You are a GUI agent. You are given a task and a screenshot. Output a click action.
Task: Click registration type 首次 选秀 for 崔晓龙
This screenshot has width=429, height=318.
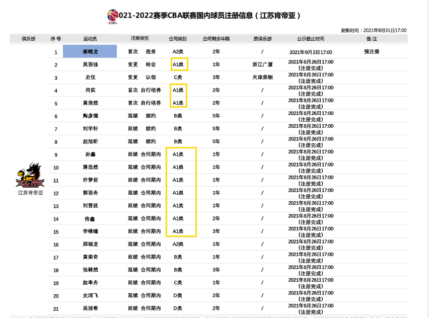click(141, 52)
